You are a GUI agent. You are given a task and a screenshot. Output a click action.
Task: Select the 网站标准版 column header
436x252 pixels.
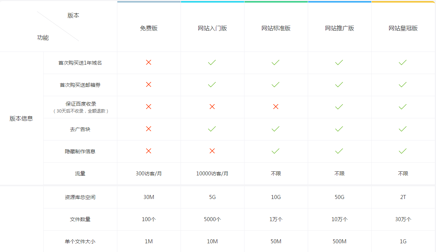[x=276, y=28]
